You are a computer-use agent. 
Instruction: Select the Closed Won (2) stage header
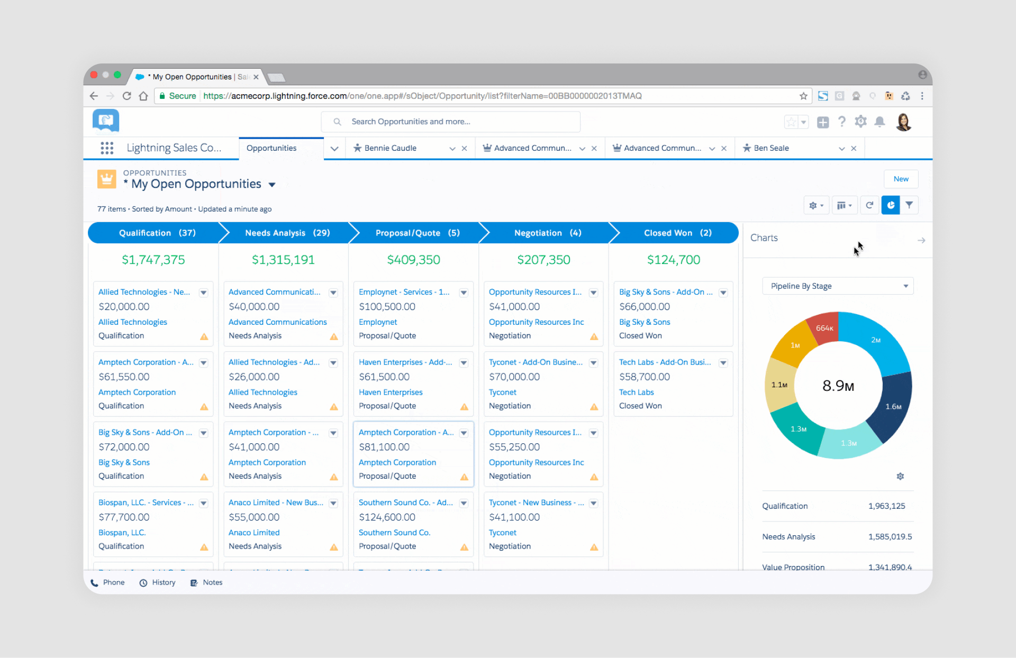pyautogui.click(x=677, y=233)
